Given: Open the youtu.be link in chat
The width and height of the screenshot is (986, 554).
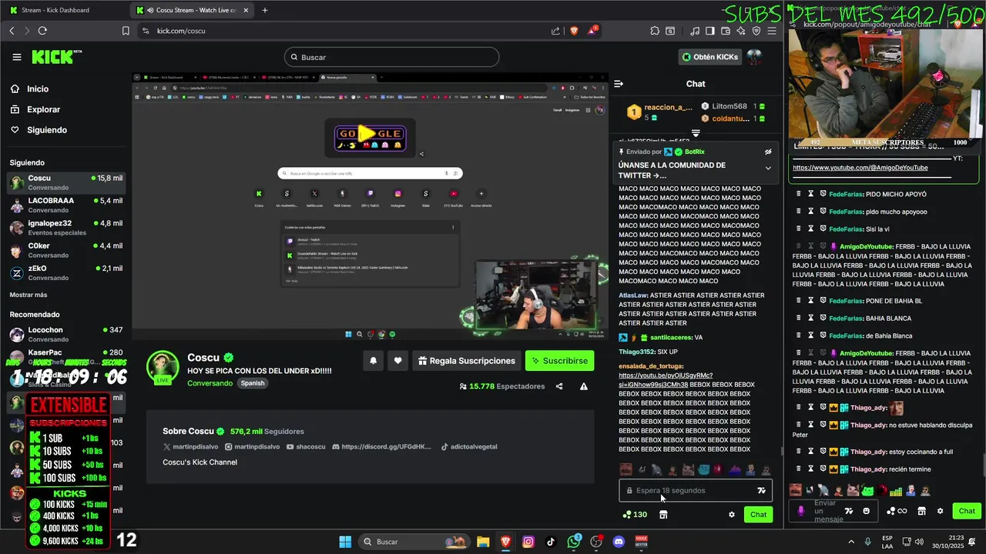Looking at the screenshot, I should [x=666, y=380].
